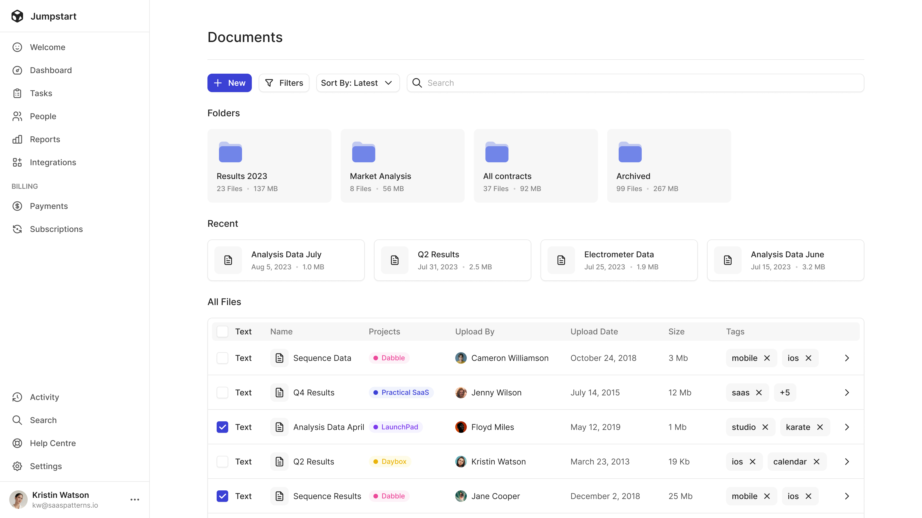This screenshot has width=922, height=518.
Task: Click the Settings gear icon
Action: [17, 466]
